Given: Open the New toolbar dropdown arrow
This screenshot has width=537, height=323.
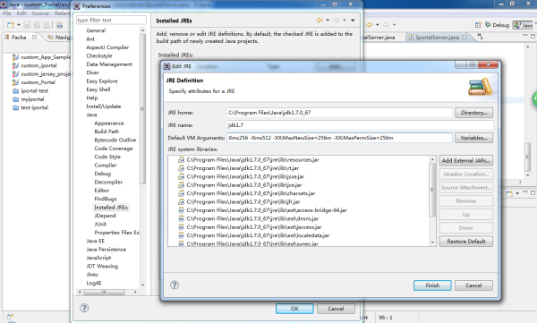Looking at the screenshot, I should point(19,25).
